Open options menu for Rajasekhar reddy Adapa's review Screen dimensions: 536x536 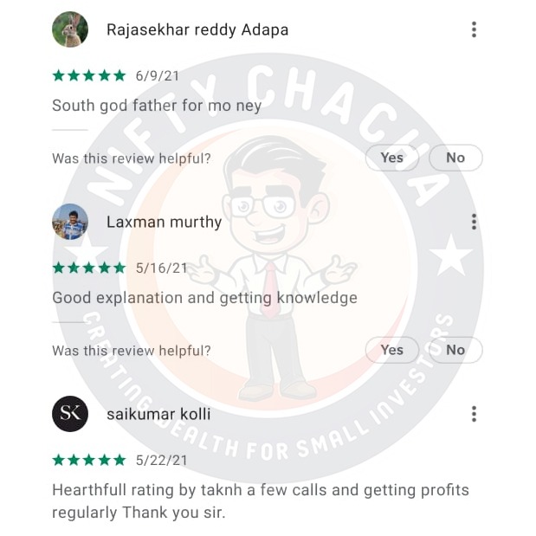[x=474, y=29]
